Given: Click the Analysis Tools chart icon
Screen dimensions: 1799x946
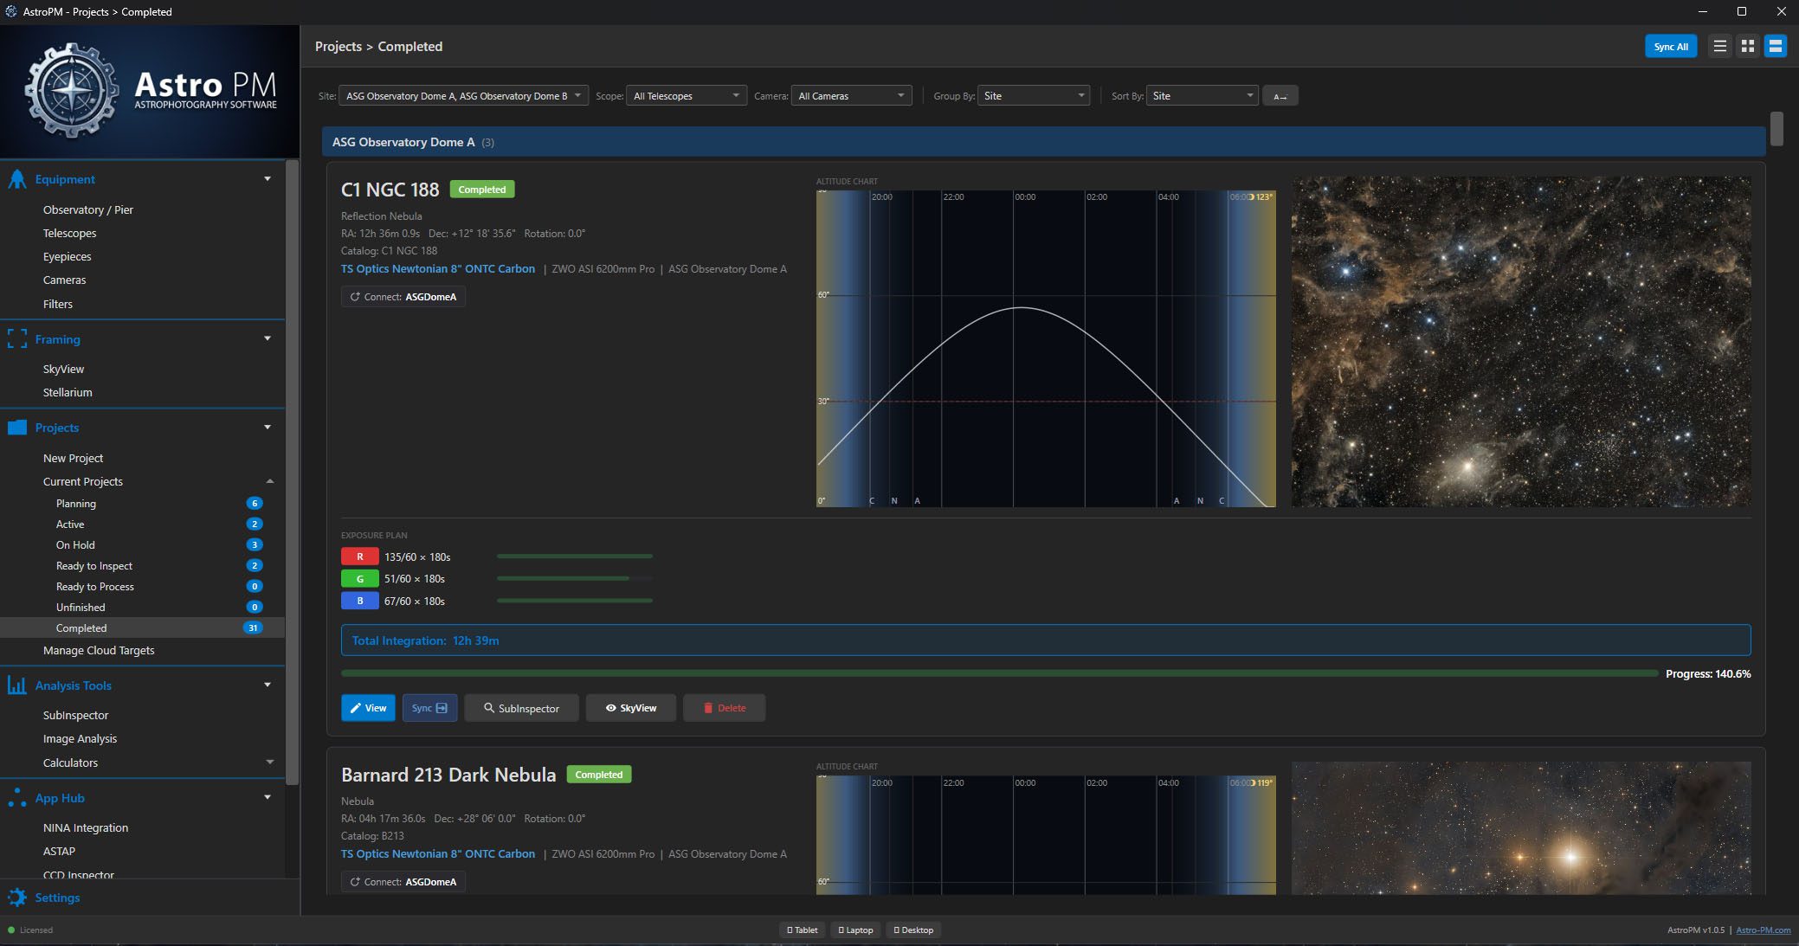Looking at the screenshot, I should [16, 685].
